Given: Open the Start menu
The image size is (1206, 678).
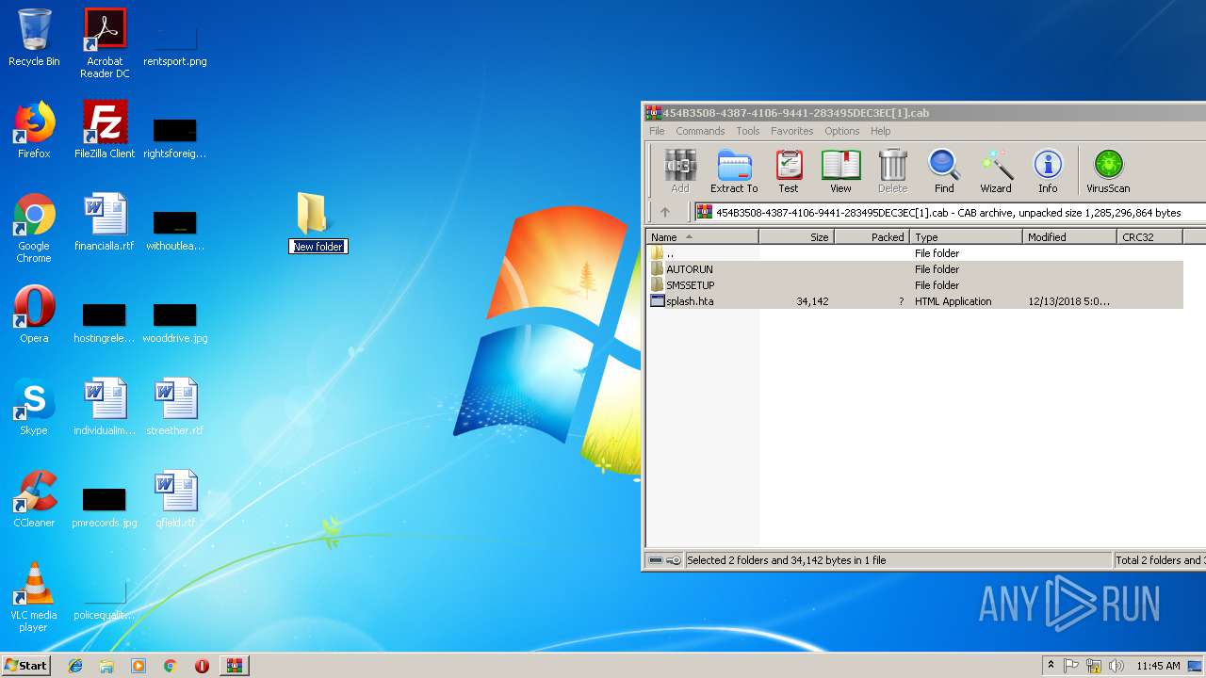Looking at the screenshot, I should [x=26, y=665].
